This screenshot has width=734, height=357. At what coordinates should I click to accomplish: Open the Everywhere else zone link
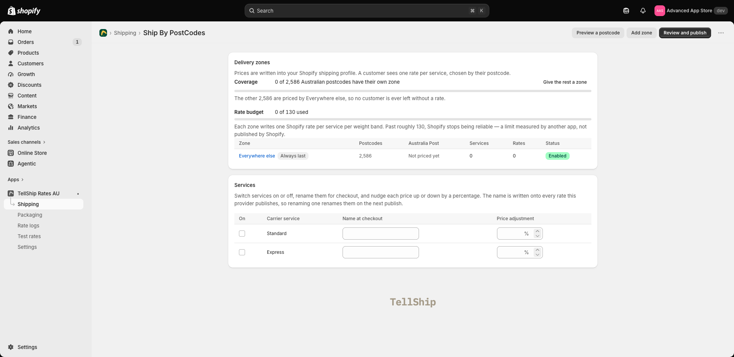pos(257,156)
